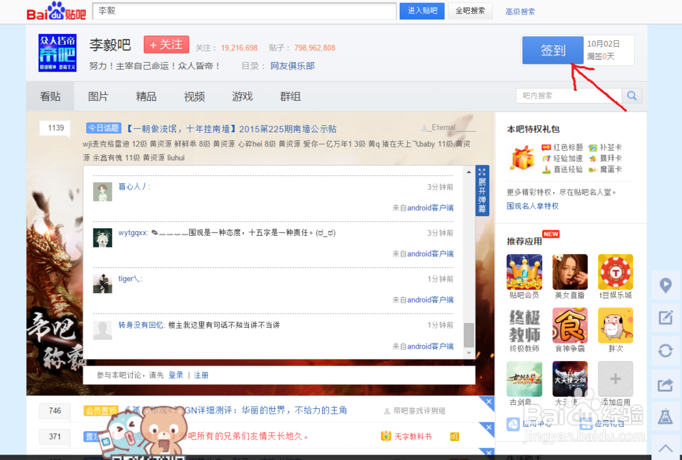682x460 pixels.
Task: Click the 全吧搜索 button
Action: pyautogui.click(x=470, y=11)
